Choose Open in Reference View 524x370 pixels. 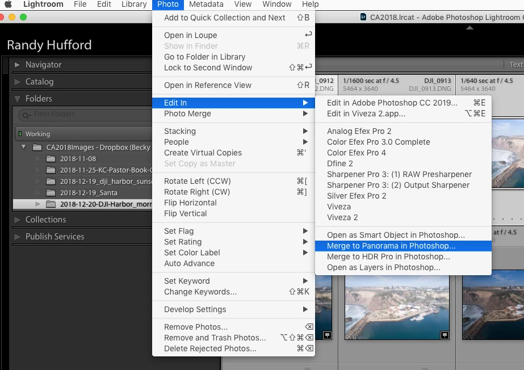coord(233,85)
